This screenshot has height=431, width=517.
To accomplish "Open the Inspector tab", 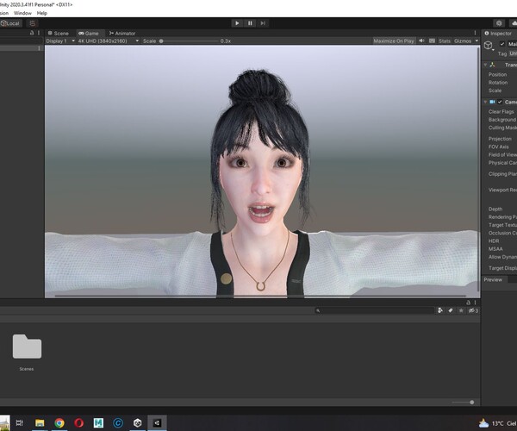I will pos(498,34).
